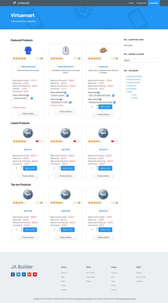Image resolution: width=168 pixels, height=303 pixels.
Task: Click the JA Builder logo icon in header
Action: click(x=14, y=3)
